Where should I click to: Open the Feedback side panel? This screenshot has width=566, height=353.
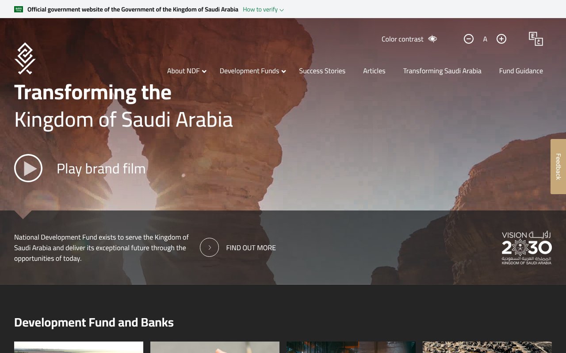click(558, 167)
